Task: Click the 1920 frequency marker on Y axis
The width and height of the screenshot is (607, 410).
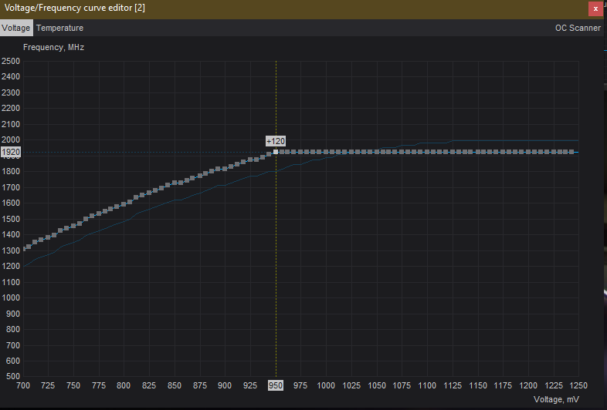Action: pos(11,153)
